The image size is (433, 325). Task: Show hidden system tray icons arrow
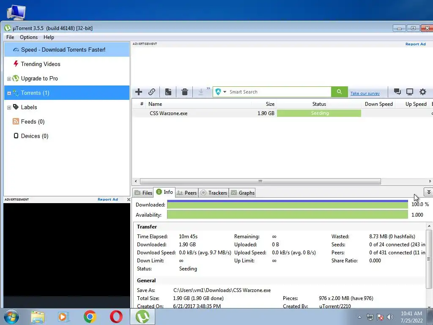[x=359, y=317]
